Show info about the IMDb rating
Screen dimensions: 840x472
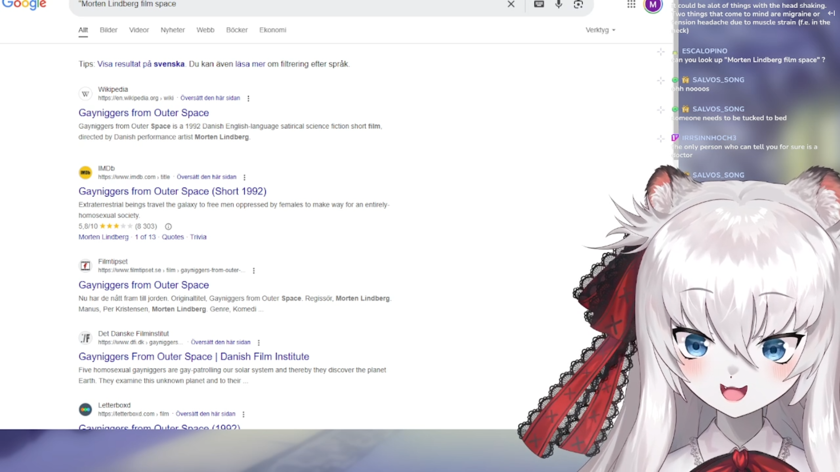[x=168, y=226]
